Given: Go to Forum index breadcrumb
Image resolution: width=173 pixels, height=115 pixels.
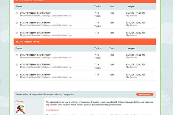Looking at the screenshot, I should [x=22, y=94].
